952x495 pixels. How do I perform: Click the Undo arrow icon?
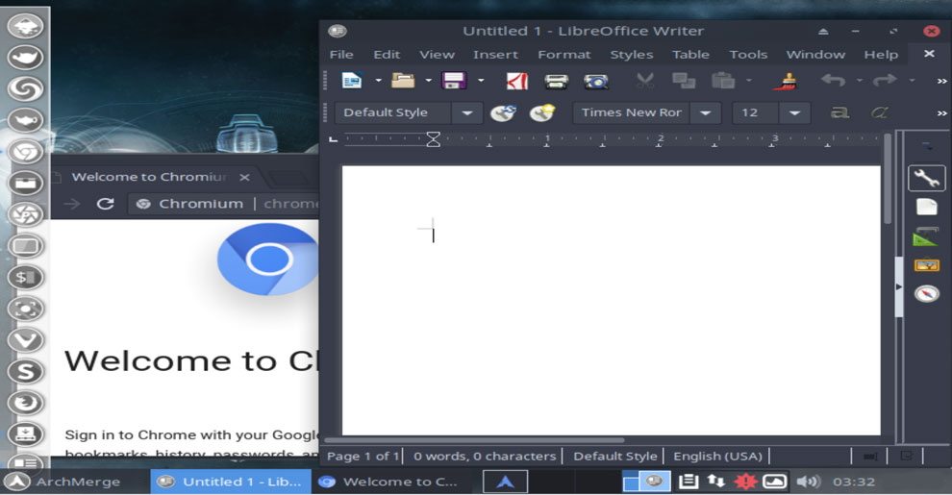click(x=833, y=80)
